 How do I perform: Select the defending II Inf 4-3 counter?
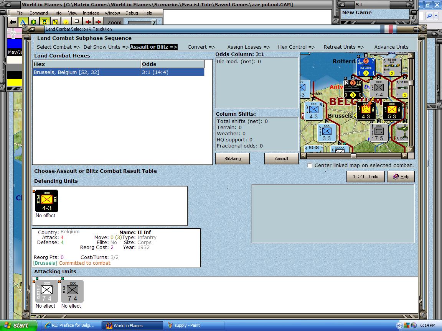[x=46, y=201]
